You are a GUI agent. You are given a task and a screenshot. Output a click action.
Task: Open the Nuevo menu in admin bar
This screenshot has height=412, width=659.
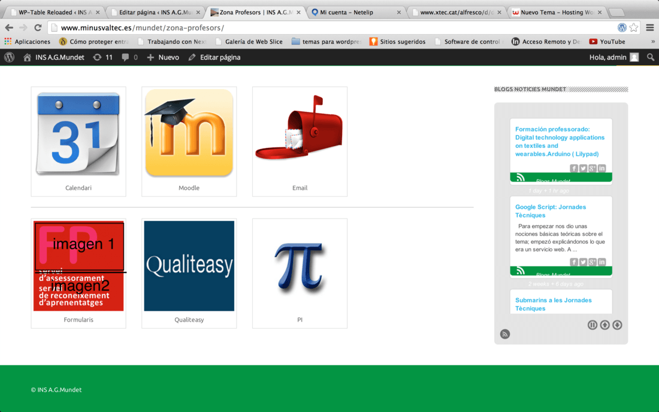click(163, 57)
